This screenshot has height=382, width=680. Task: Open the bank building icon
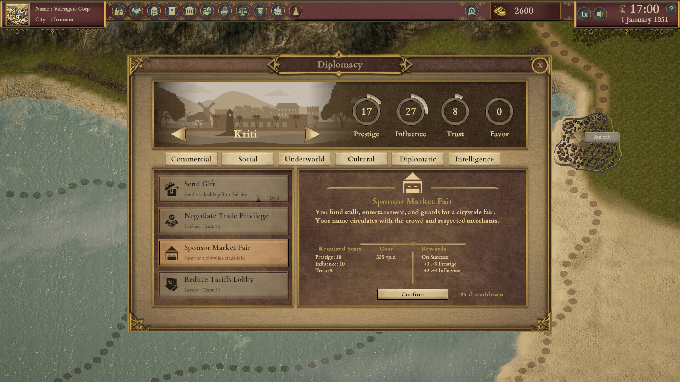click(x=189, y=11)
